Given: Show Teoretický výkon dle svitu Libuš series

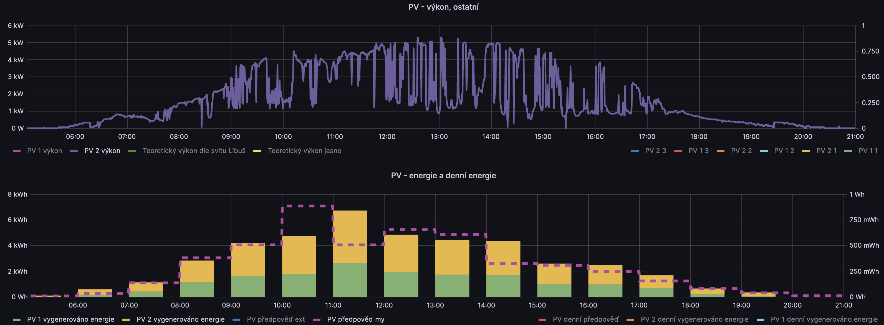Looking at the screenshot, I should pos(194,151).
